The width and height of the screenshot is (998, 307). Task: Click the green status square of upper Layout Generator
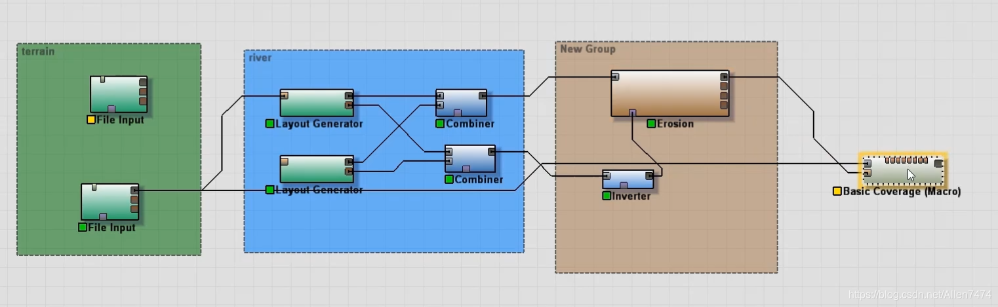point(269,124)
